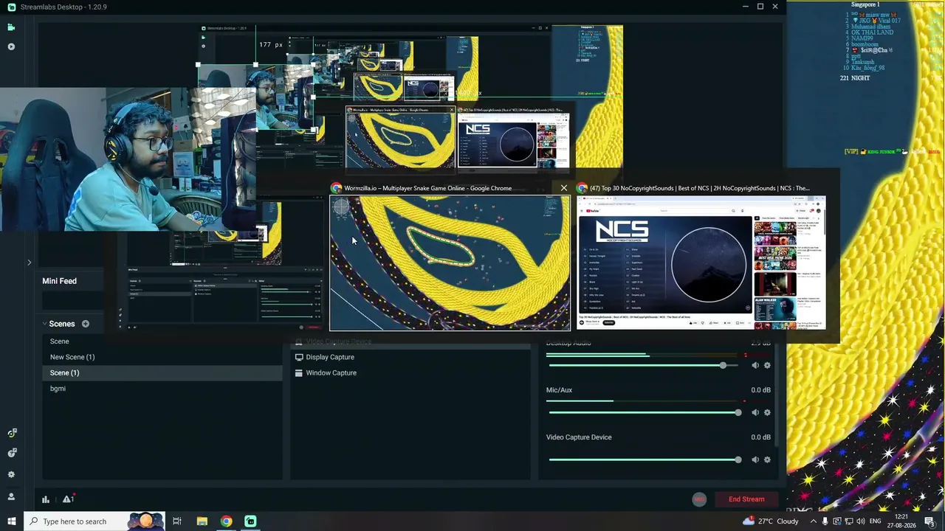Switch to Wormzilla.io Chrome window thumbnail
The image size is (945, 531).
pos(450,263)
